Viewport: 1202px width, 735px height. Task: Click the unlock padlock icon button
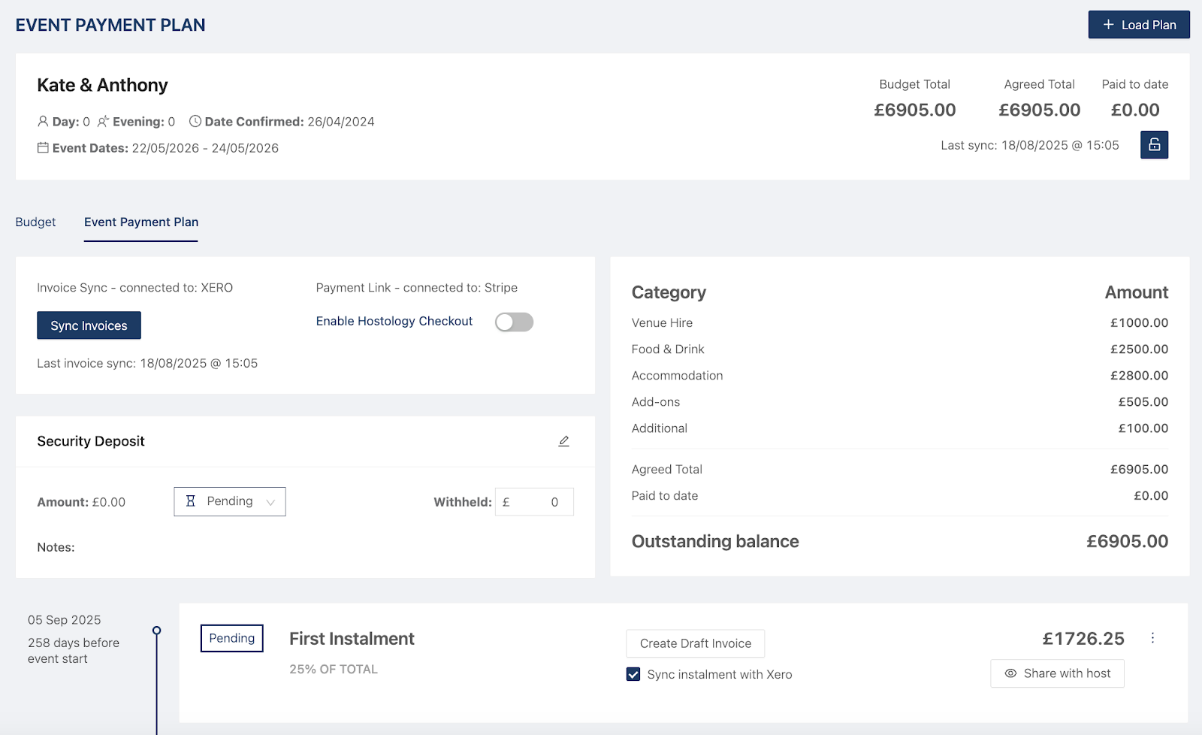[x=1154, y=145]
